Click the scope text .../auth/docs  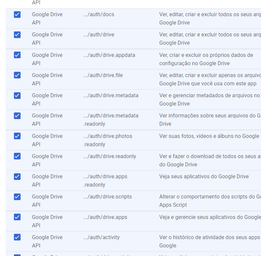coord(99,15)
